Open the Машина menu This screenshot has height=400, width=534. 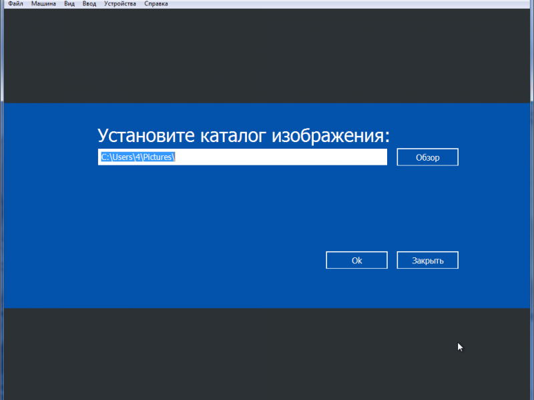(x=43, y=4)
